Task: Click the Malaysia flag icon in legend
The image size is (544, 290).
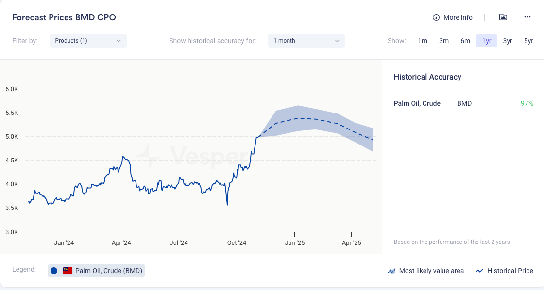Action: 68,271
